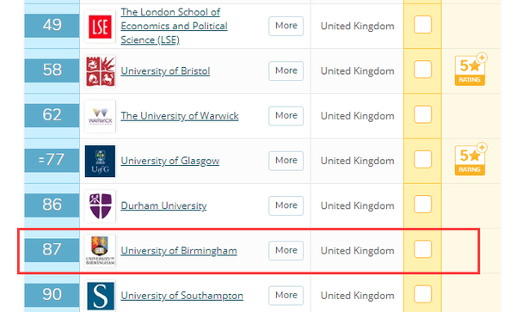This screenshot has width=516, height=312.
Task: Open the University of Birmingham crest logo
Action: (100, 251)
